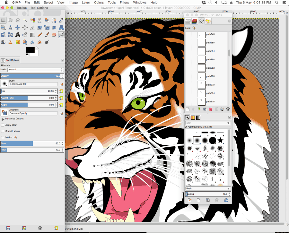Toggle the path strokes Lock icon
The image size is (289, 233).
point(194,28)
